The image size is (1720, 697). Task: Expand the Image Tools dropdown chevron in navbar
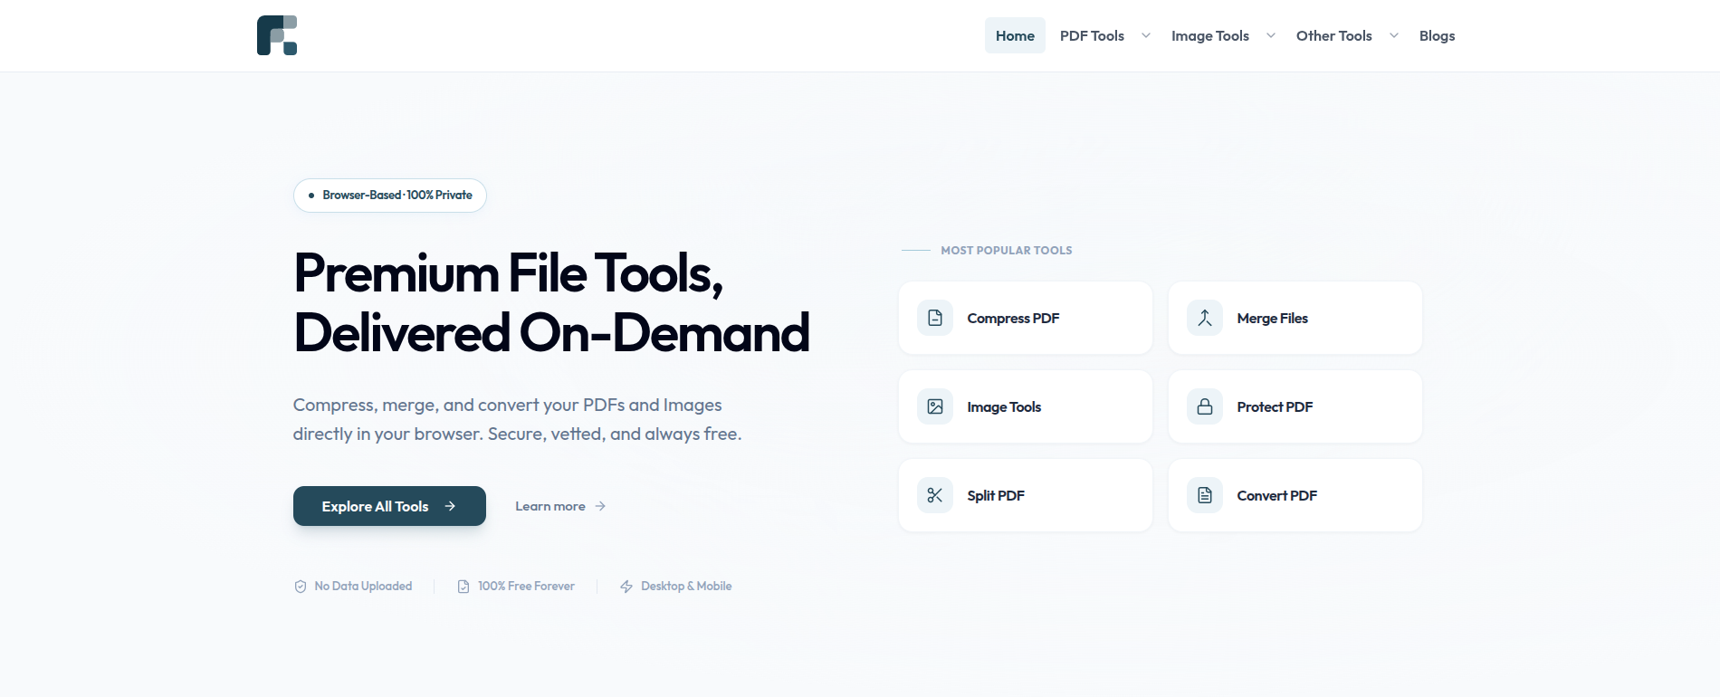point(1271,35)
